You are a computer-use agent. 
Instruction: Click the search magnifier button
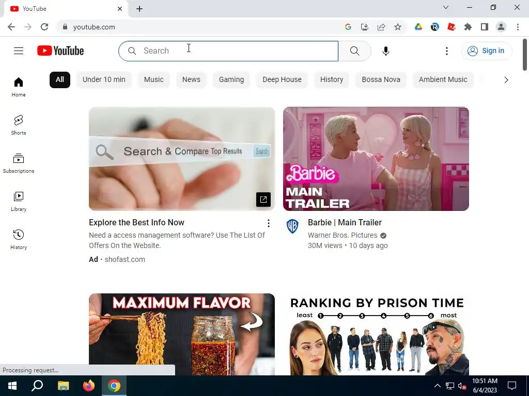(x=354, y=51)
